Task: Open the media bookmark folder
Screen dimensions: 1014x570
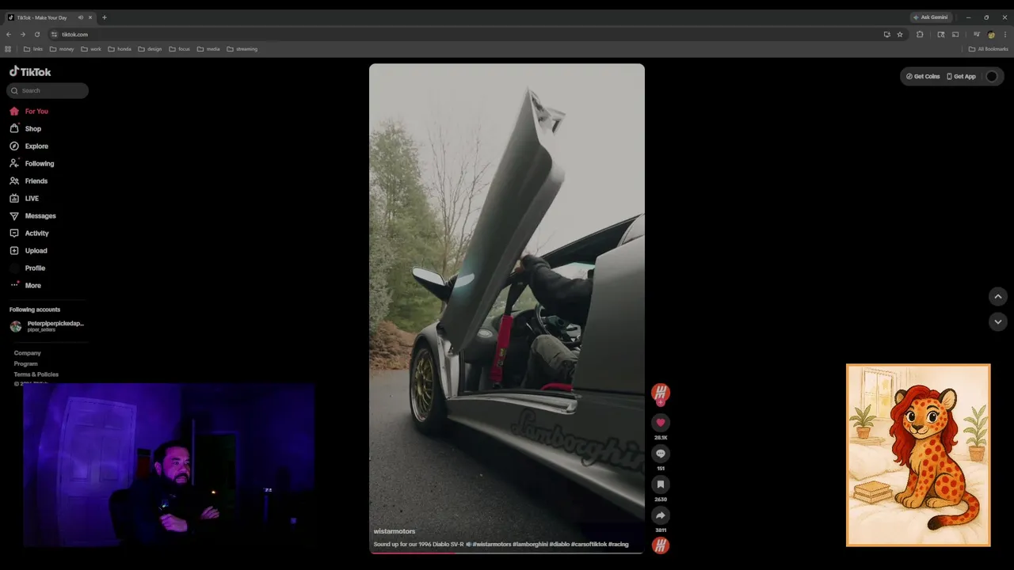Action: [x=208, y=49]
